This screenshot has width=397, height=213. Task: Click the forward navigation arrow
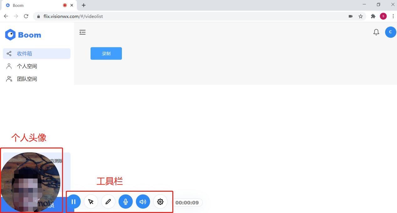coord(16,16)
